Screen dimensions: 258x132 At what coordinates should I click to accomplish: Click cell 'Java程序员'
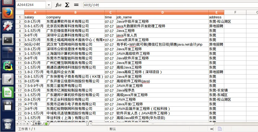pyautogui.click(x=163, y=91)
